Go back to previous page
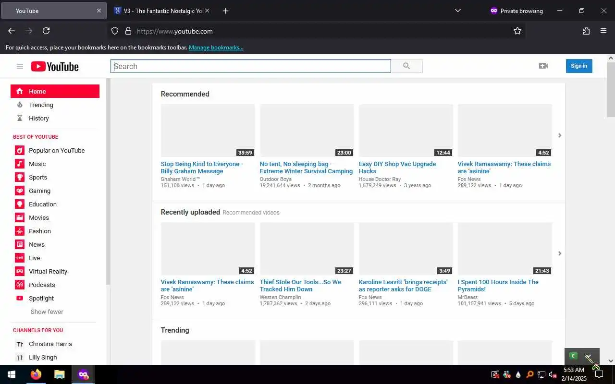 12,31
